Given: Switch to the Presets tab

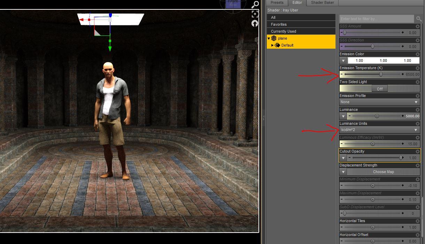Looking at the screenshot, I should pyautogui.click(x=277, y=2).
